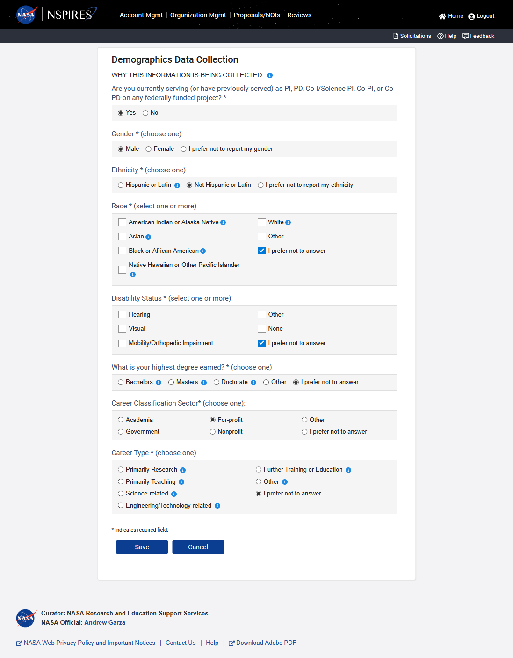The height and width of the screenshot is (658, 513).
Task: Click the Help question mark icon
Action: [441, 36]
